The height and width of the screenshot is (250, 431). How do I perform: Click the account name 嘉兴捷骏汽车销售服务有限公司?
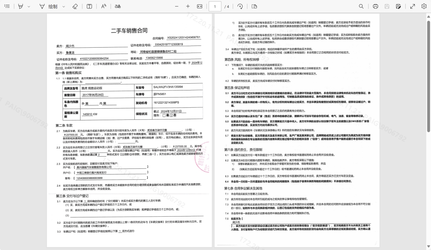click(x=94, y=167)
